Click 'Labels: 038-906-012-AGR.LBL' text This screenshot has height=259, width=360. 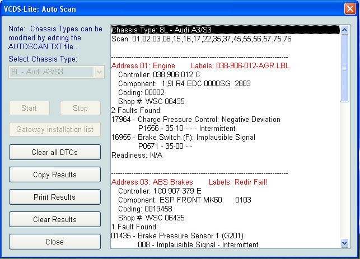pos(240,66)
